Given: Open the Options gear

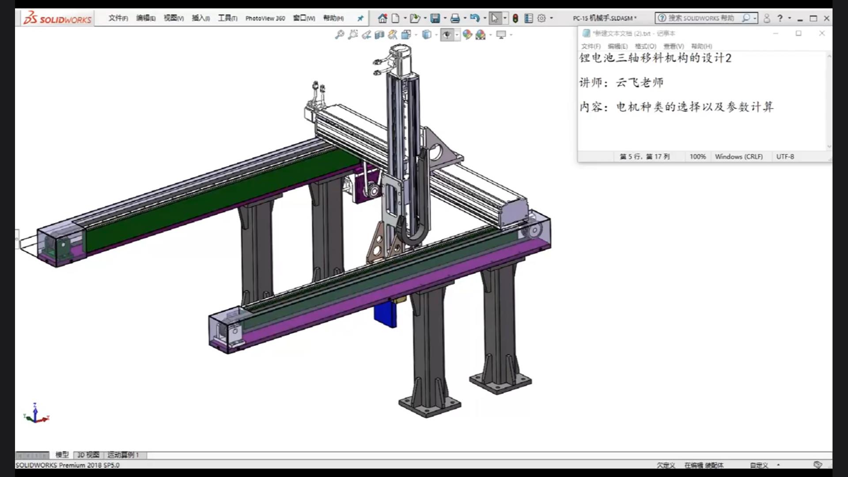Looking at the screenshot, I should [x=541, y=18].
